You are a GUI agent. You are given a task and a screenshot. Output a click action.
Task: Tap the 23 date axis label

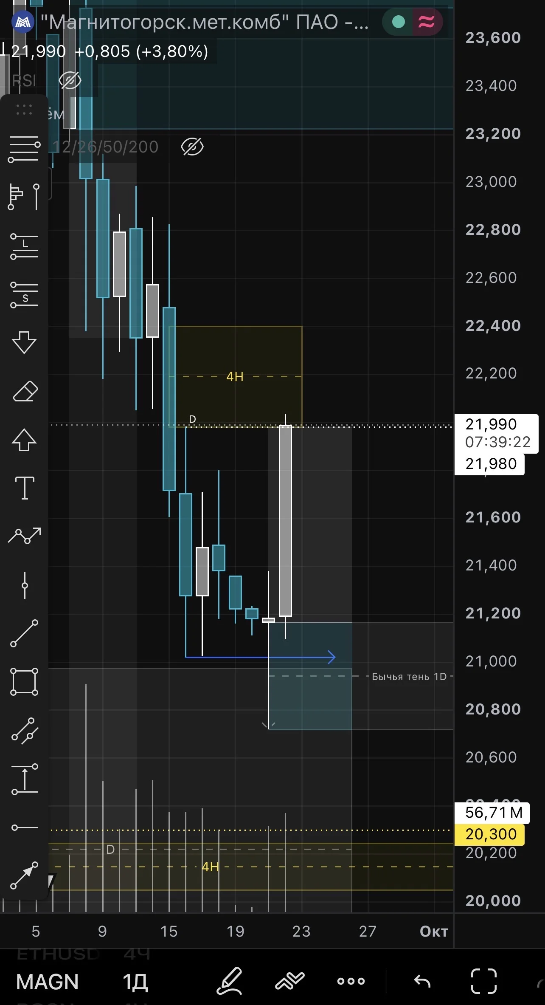[301, 932]
